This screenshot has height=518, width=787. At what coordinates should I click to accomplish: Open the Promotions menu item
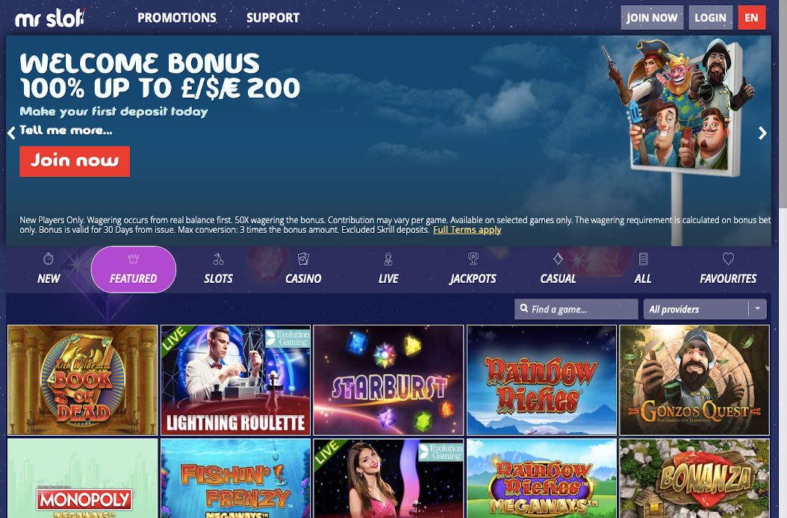click(x=177, y=18)
